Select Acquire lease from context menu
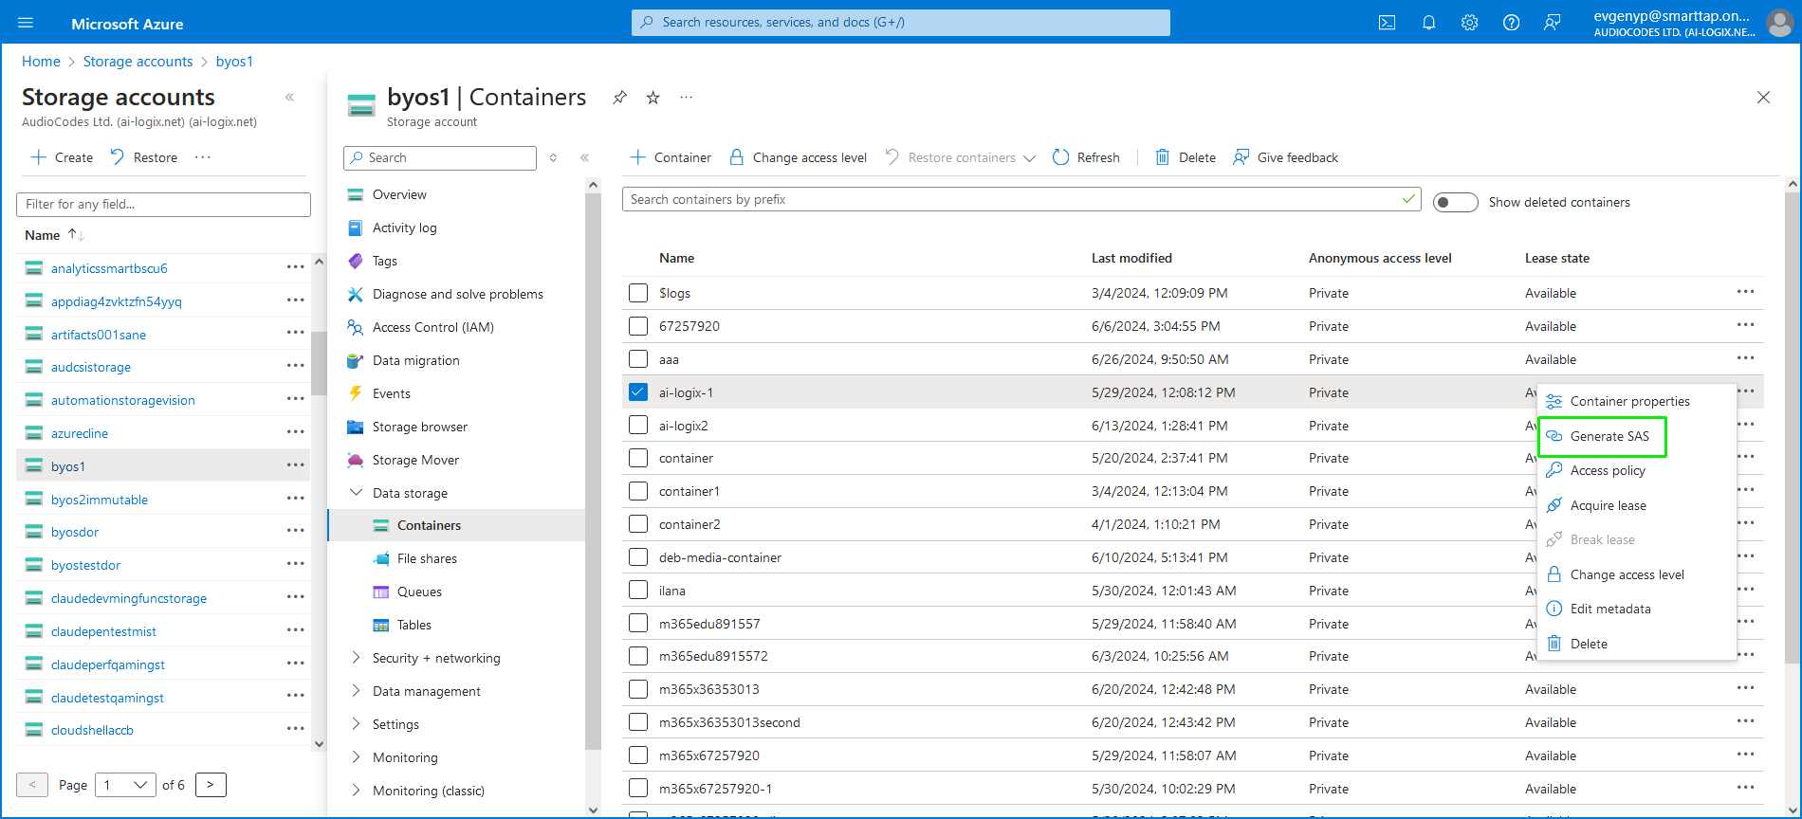Screen dimensions: 1802x819 pyautogui.click(x=1608, y=505)
